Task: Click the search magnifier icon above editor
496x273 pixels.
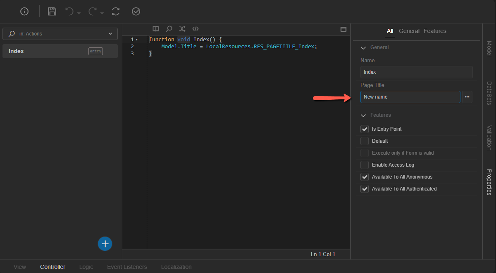Action: point(169,29)
